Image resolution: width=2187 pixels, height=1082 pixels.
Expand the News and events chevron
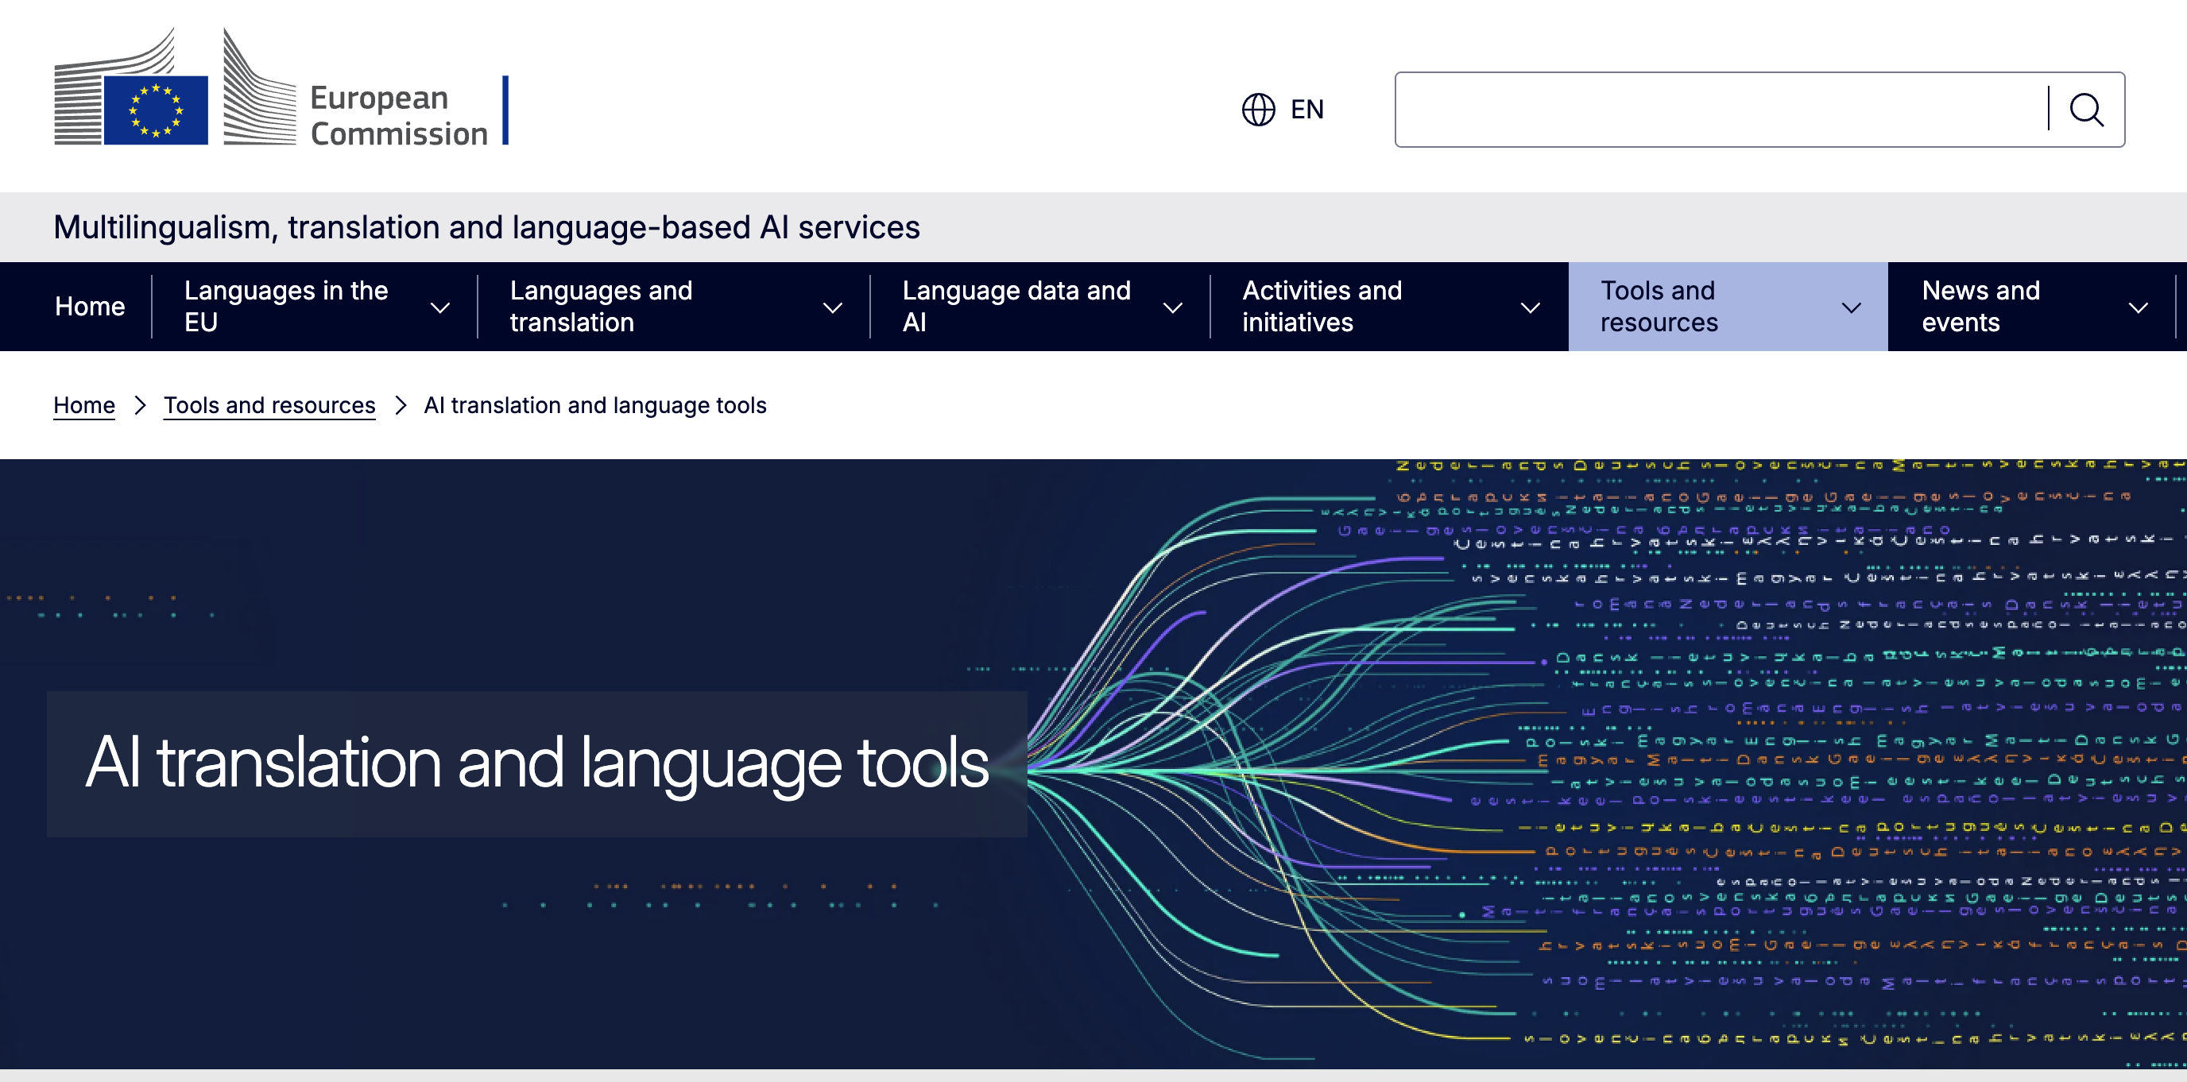[x=2138, y=307]
